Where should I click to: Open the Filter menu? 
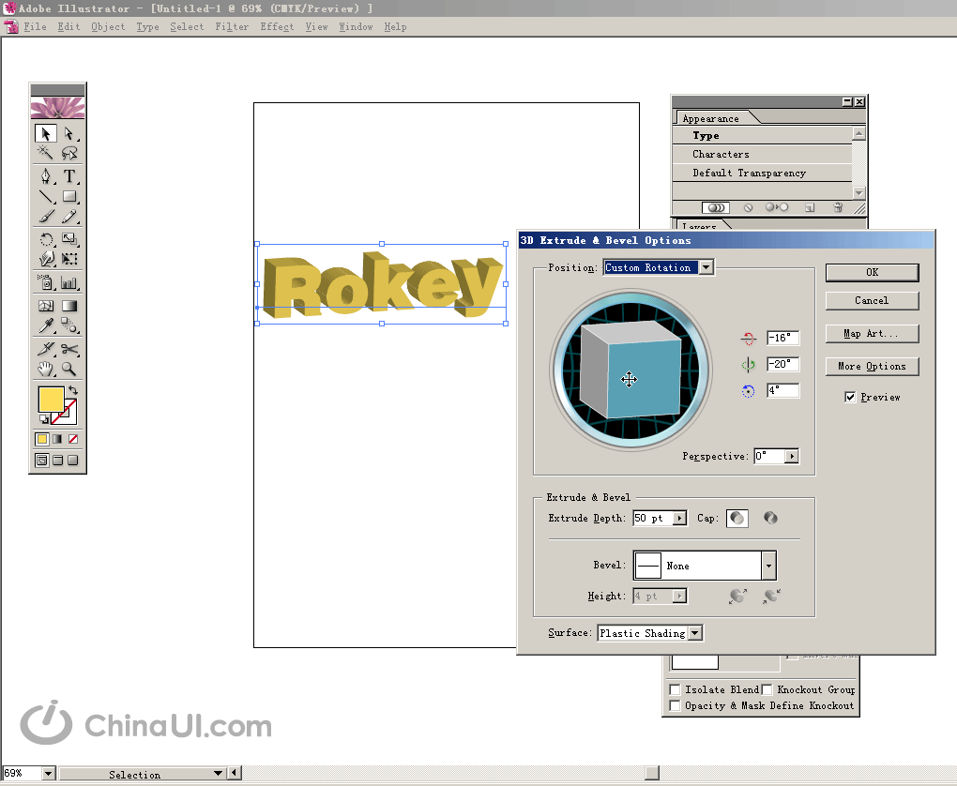tap(232, 27)
